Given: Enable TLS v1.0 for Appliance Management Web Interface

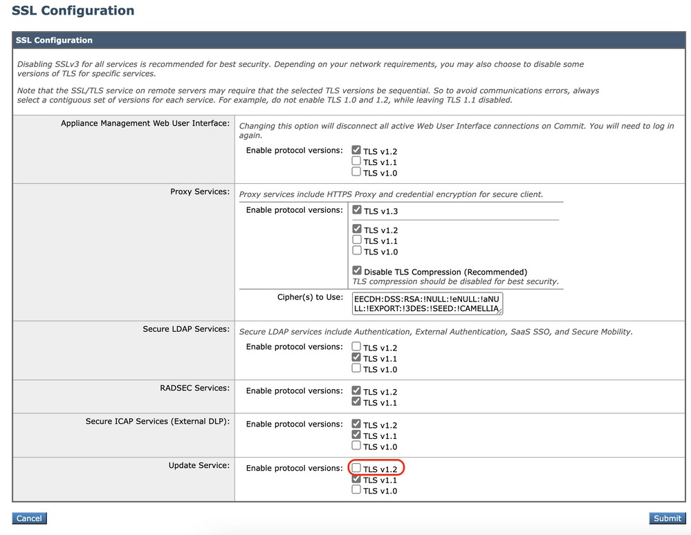Looking at the screenshot, I should [356, 171].
